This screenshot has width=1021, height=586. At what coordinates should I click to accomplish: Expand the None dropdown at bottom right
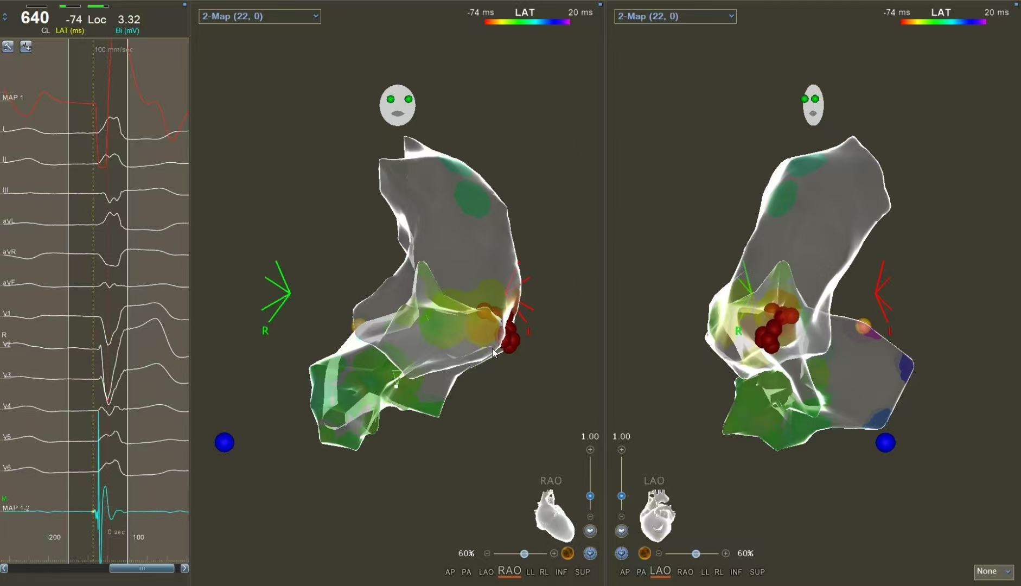click(993, 571)
